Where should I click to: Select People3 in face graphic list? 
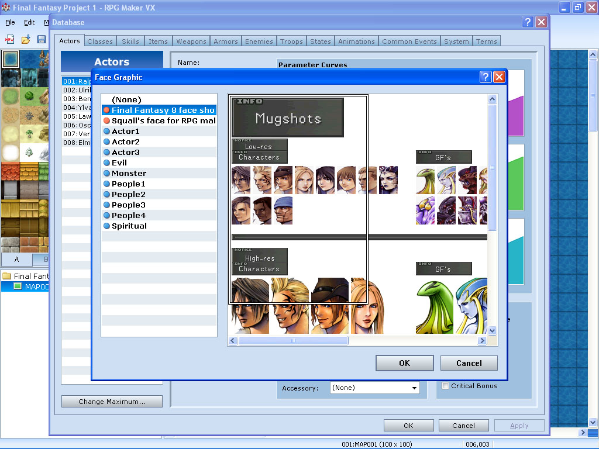[159, 205]
